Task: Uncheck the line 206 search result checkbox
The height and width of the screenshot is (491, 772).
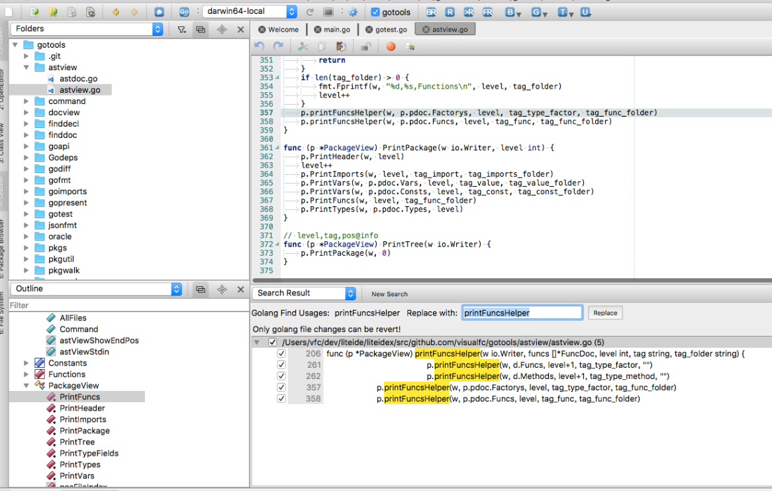Action: point(281,353)
